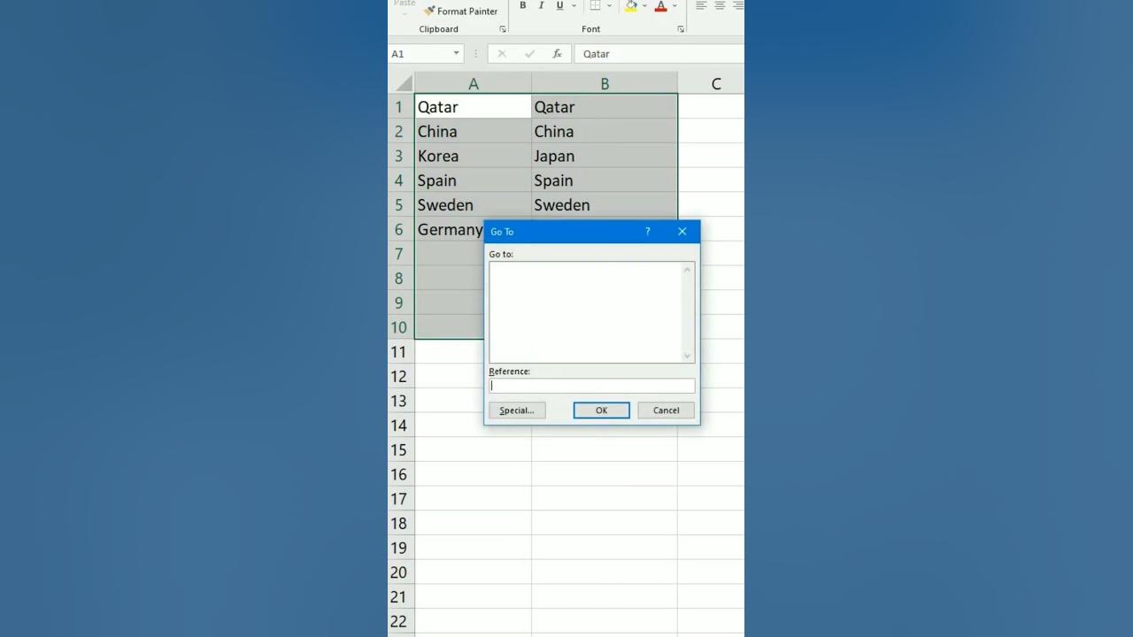Click the formula bar Enter checkmark
The height and width of the screenshot is (637, 1133).
click(x=529, y=54)
